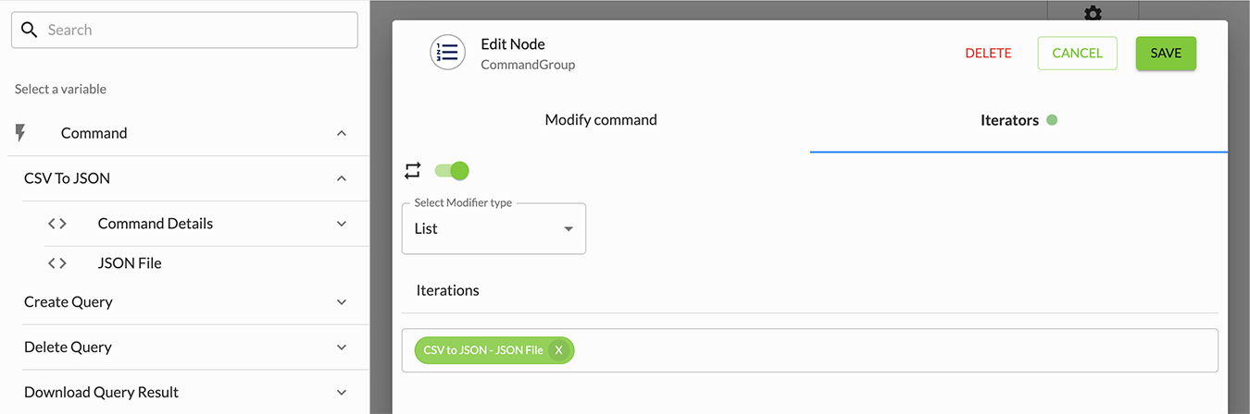Click the loop repeat icon
The height and width of the screenshot is (414, 1250).
[413, 170]
